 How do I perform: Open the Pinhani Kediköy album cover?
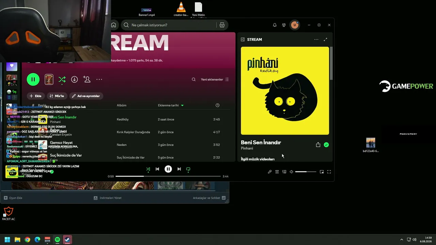pyautogui.click(x=285, y=91)
